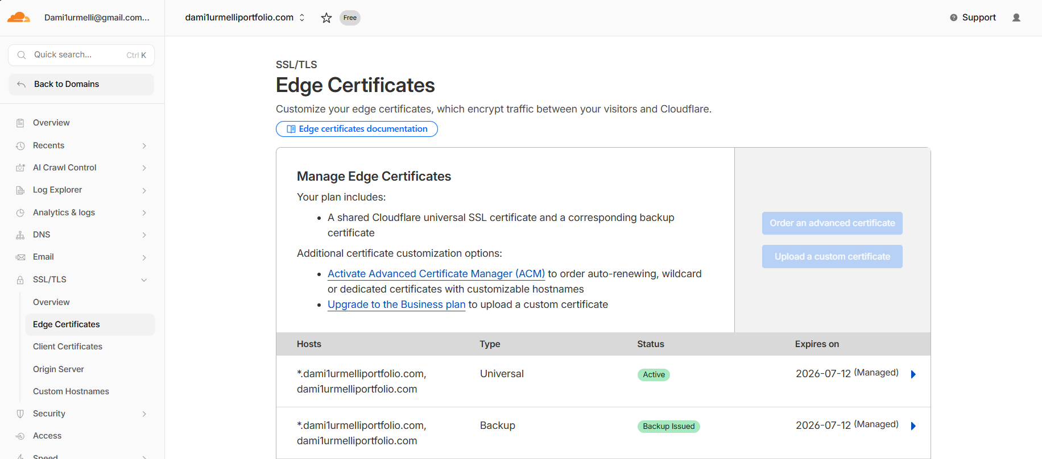Click Upload a custom certificate button

tap(832, 257)
